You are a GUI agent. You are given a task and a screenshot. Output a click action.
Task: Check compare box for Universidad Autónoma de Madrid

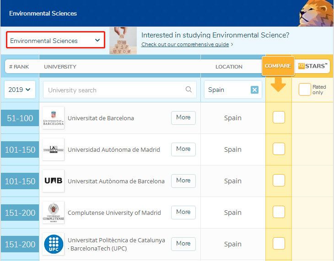coord(279,149)
